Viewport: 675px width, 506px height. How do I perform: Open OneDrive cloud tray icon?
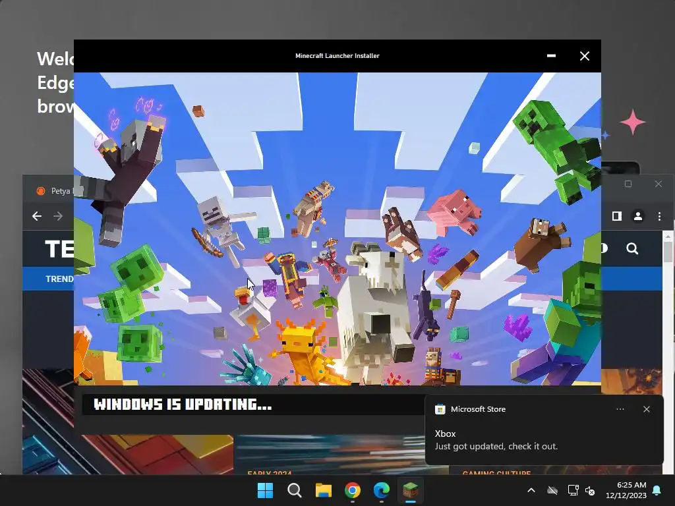(552, 490)
